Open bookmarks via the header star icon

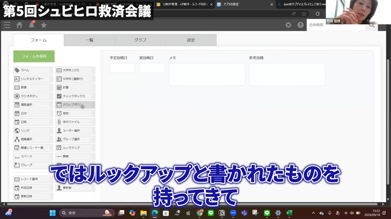[43, 25]
